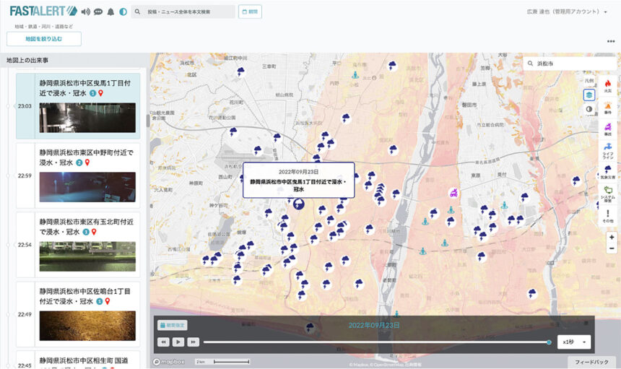Click the lifeline (ライフライン) faucet icon
Image resolution: width=621 pixels, height=369 pixels.
[608, 148]
